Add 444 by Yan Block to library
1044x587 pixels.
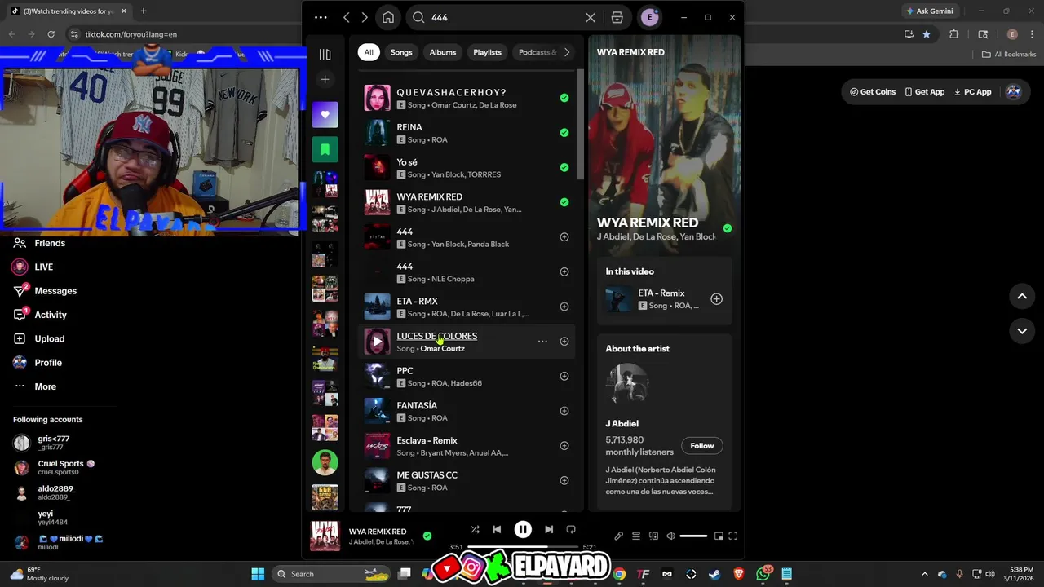point(564,237)
